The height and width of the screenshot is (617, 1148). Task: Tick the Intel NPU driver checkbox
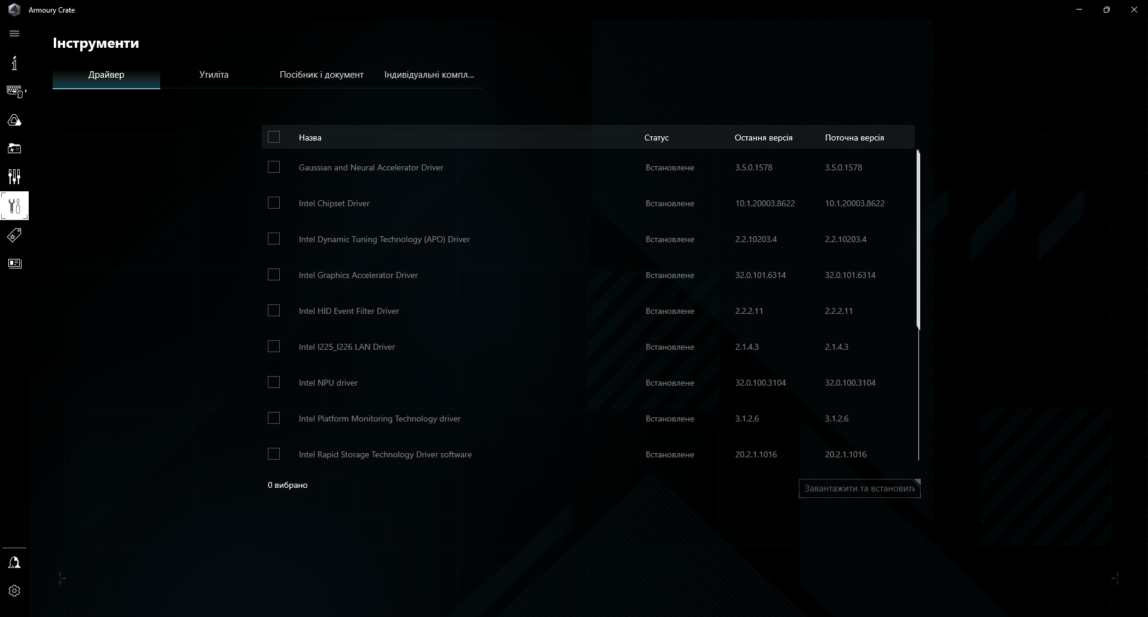[274, 383]
